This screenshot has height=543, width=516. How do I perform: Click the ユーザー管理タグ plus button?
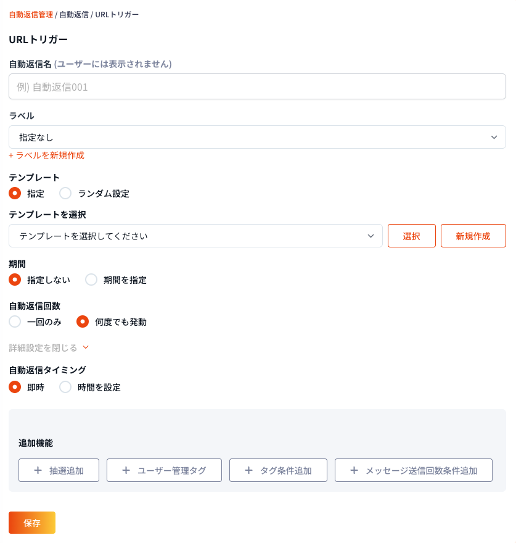tap(164, 470)
